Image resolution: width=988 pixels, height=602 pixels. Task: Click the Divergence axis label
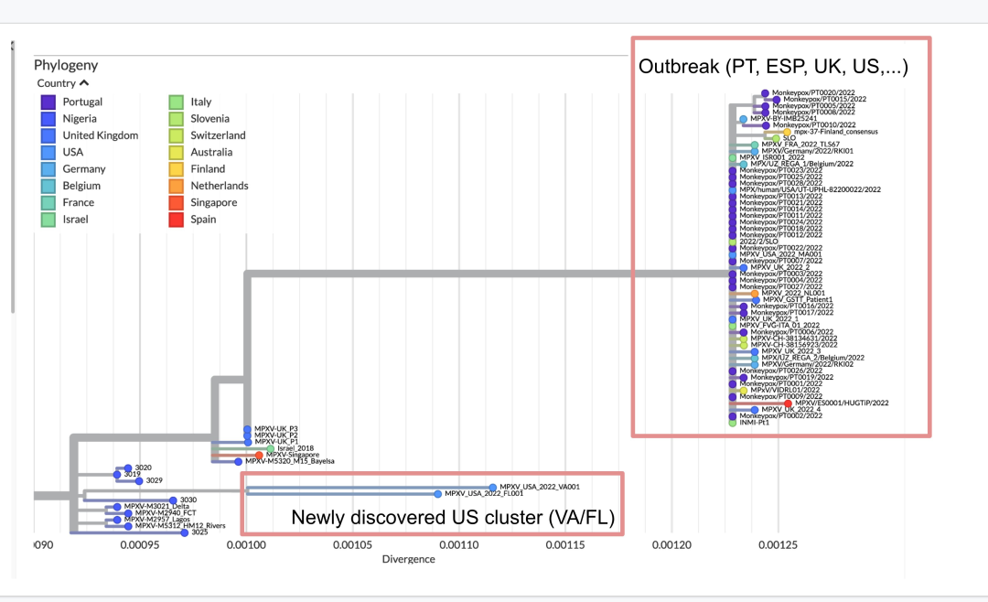click(408, 559)
